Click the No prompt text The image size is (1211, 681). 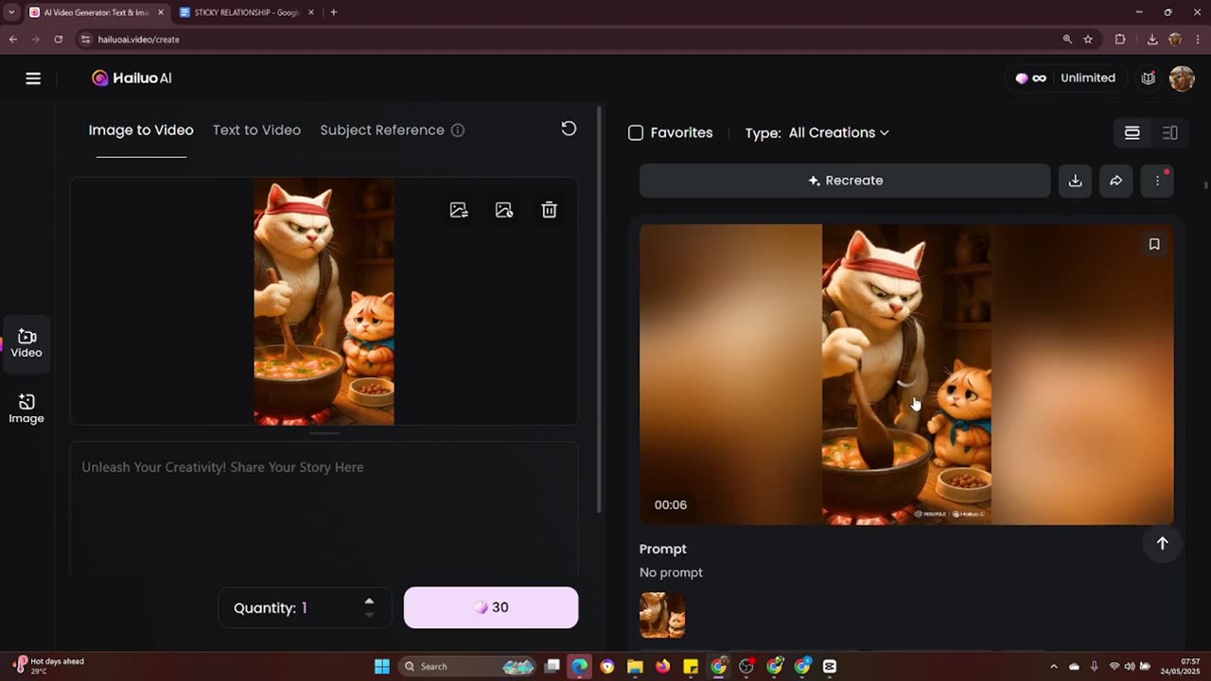click(x=671, y=573)
